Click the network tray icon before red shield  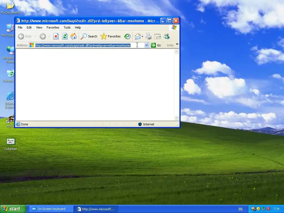point(263,209)
